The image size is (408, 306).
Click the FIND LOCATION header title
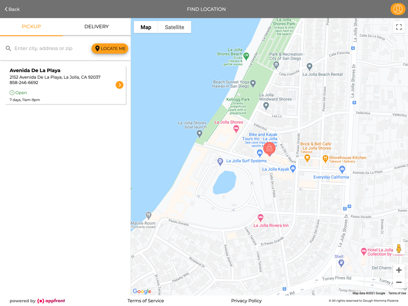pyautogui.click(x=206, y=9)
